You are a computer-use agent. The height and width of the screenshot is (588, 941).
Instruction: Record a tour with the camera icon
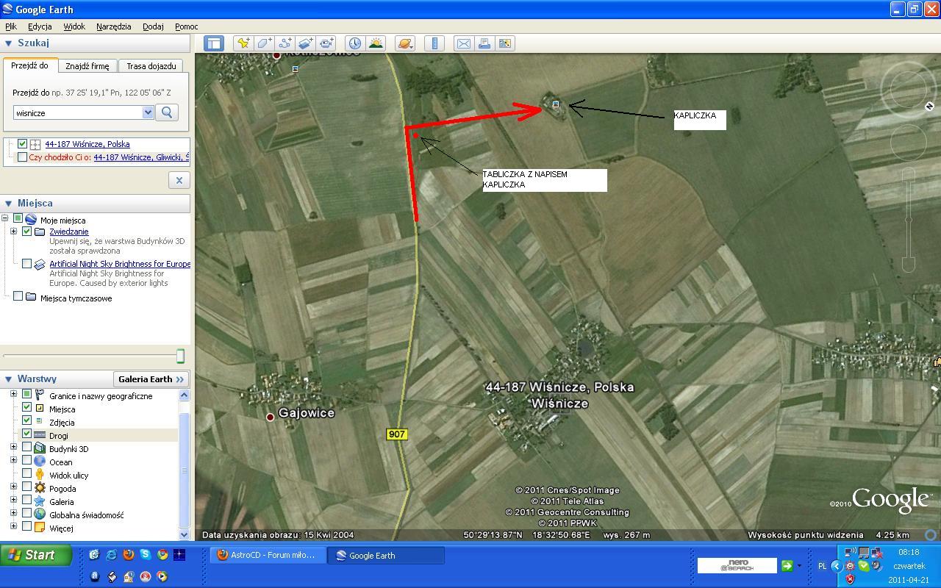(326, 43)
